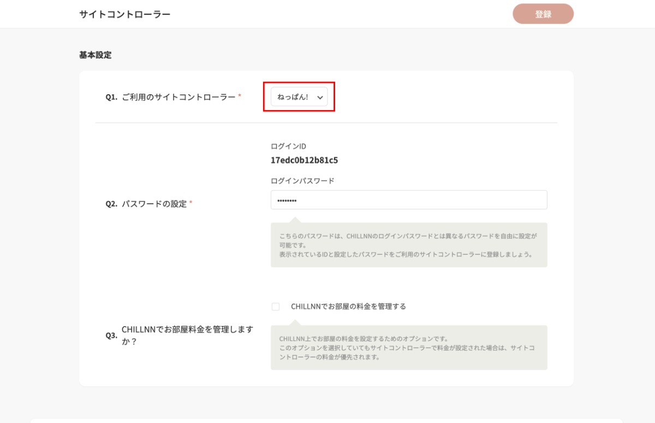655x423 pixels.
Task: Click the サイトコントローラー page title
Action: coord(124,14)
